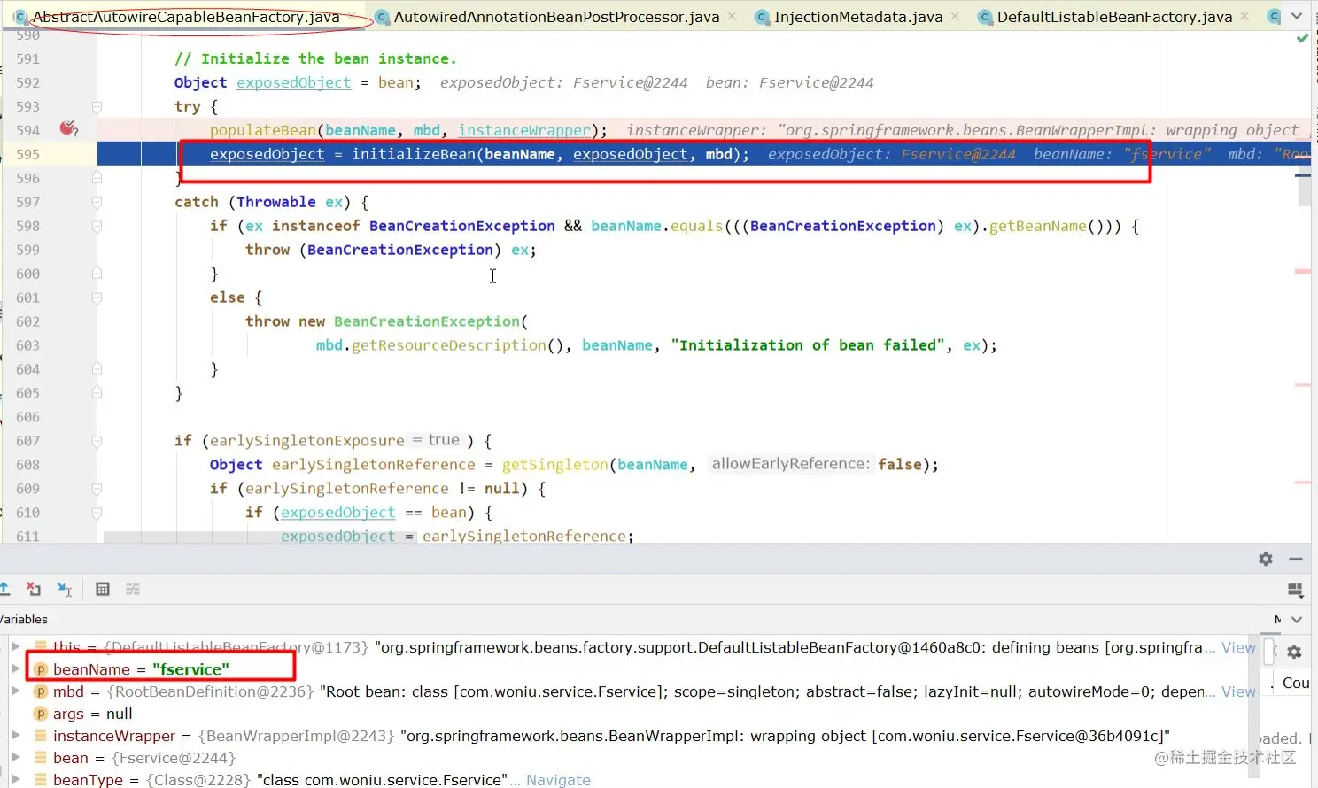Hide the debug tool window with minimize dash
The image size is (1318, 788).
1295,559
